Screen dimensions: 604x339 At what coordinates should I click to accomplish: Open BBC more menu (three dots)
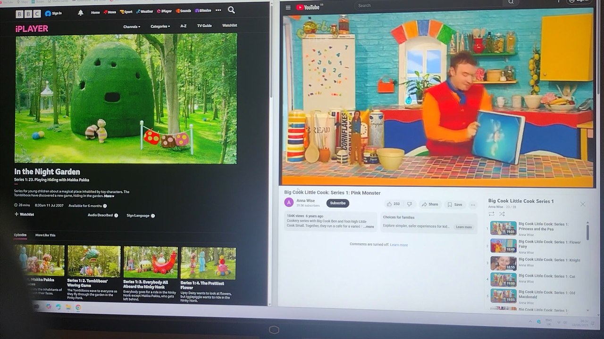coord(218,10)
